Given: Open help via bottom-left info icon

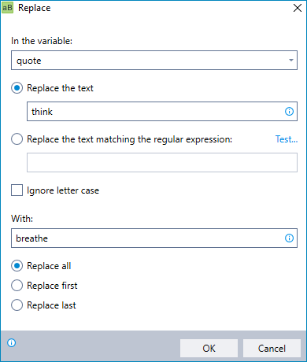Looking at the screenshot, I should coord(12,342).
